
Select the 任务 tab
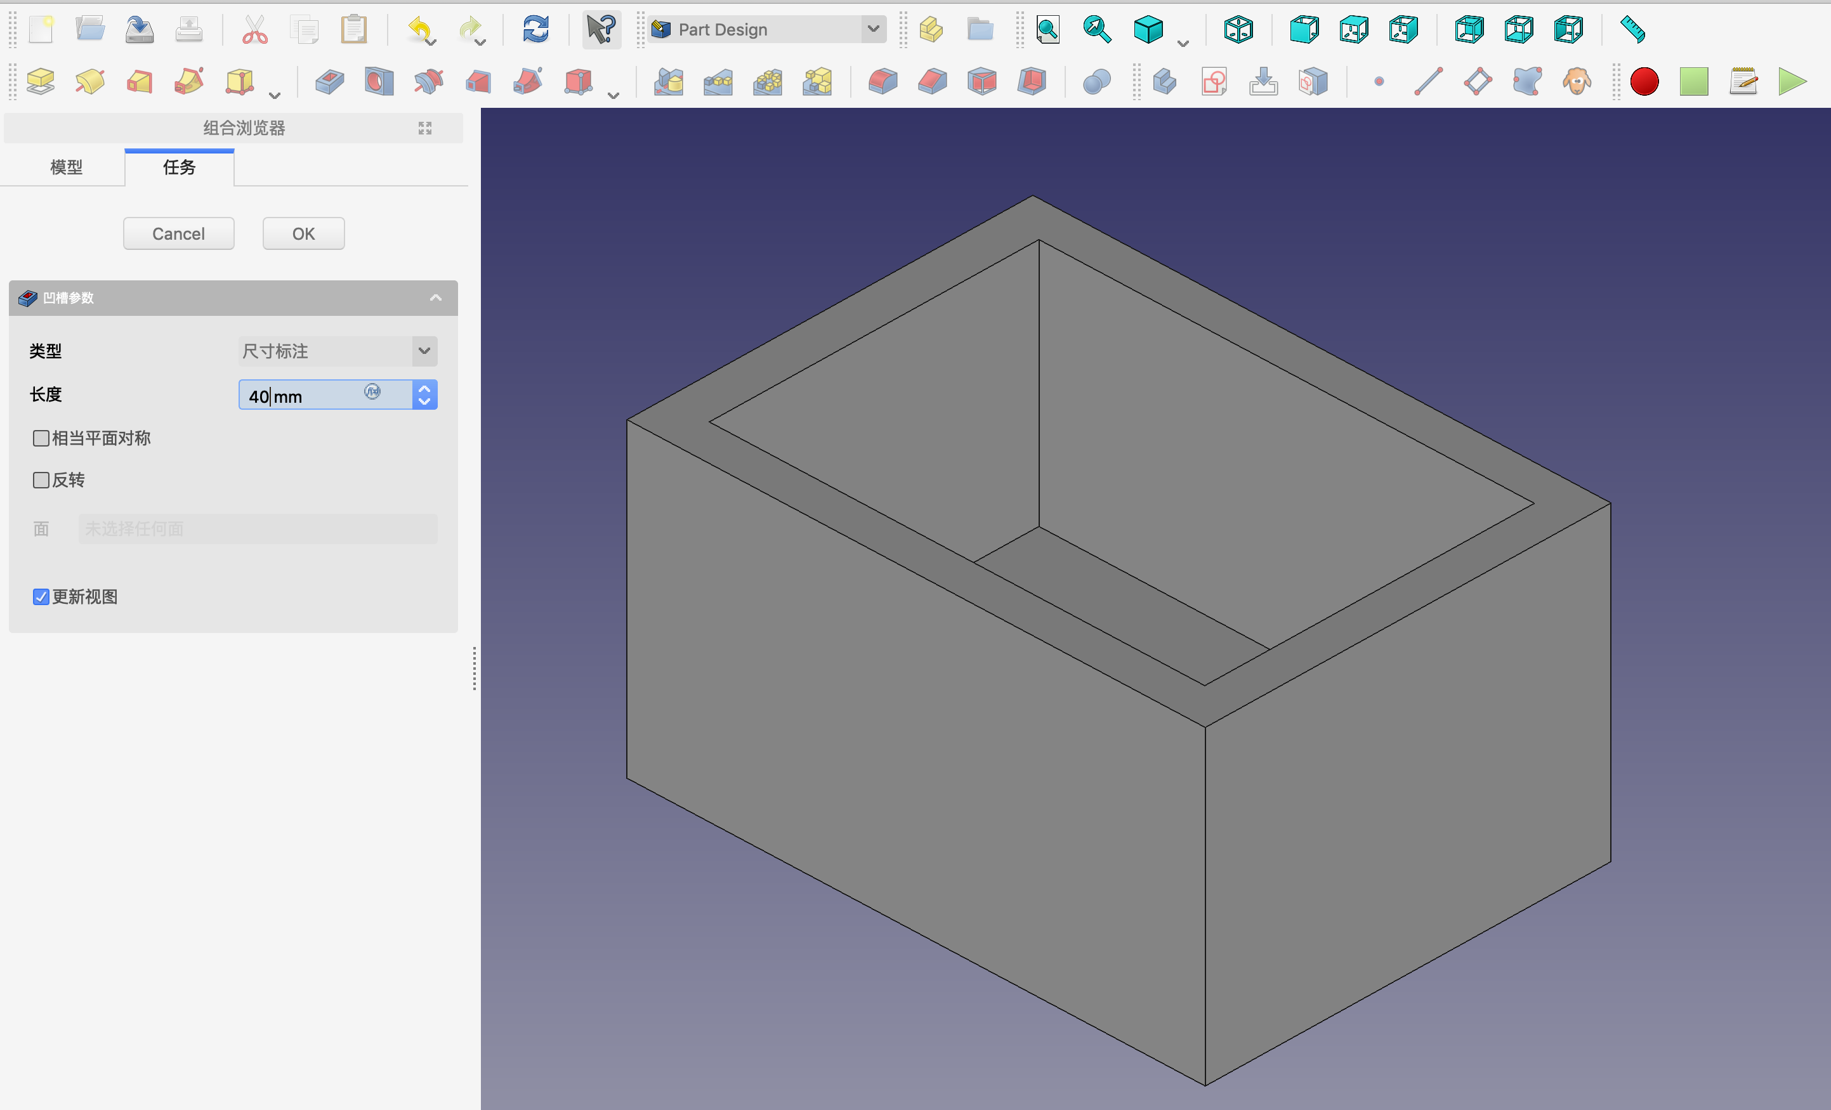click(179, 167)
